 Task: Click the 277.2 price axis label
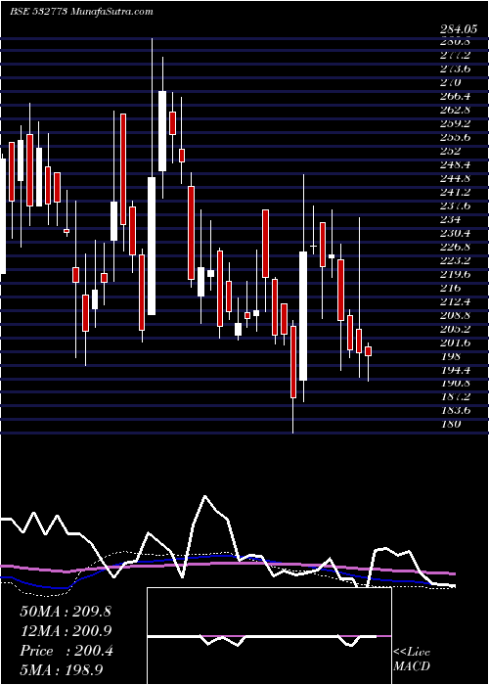click(x=456, y=55)
